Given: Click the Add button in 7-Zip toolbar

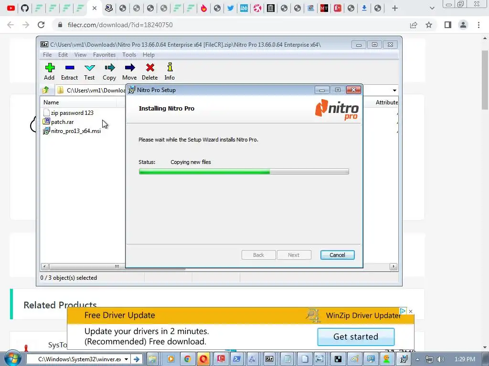Looking at the screenshot, I should 49,71.
